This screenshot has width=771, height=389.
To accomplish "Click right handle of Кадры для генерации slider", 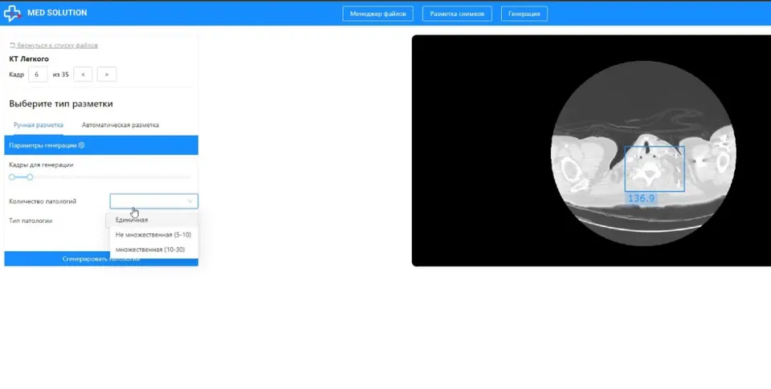I will (30, 176).
